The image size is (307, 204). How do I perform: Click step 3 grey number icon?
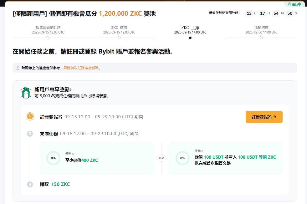(x=30, y=184)
